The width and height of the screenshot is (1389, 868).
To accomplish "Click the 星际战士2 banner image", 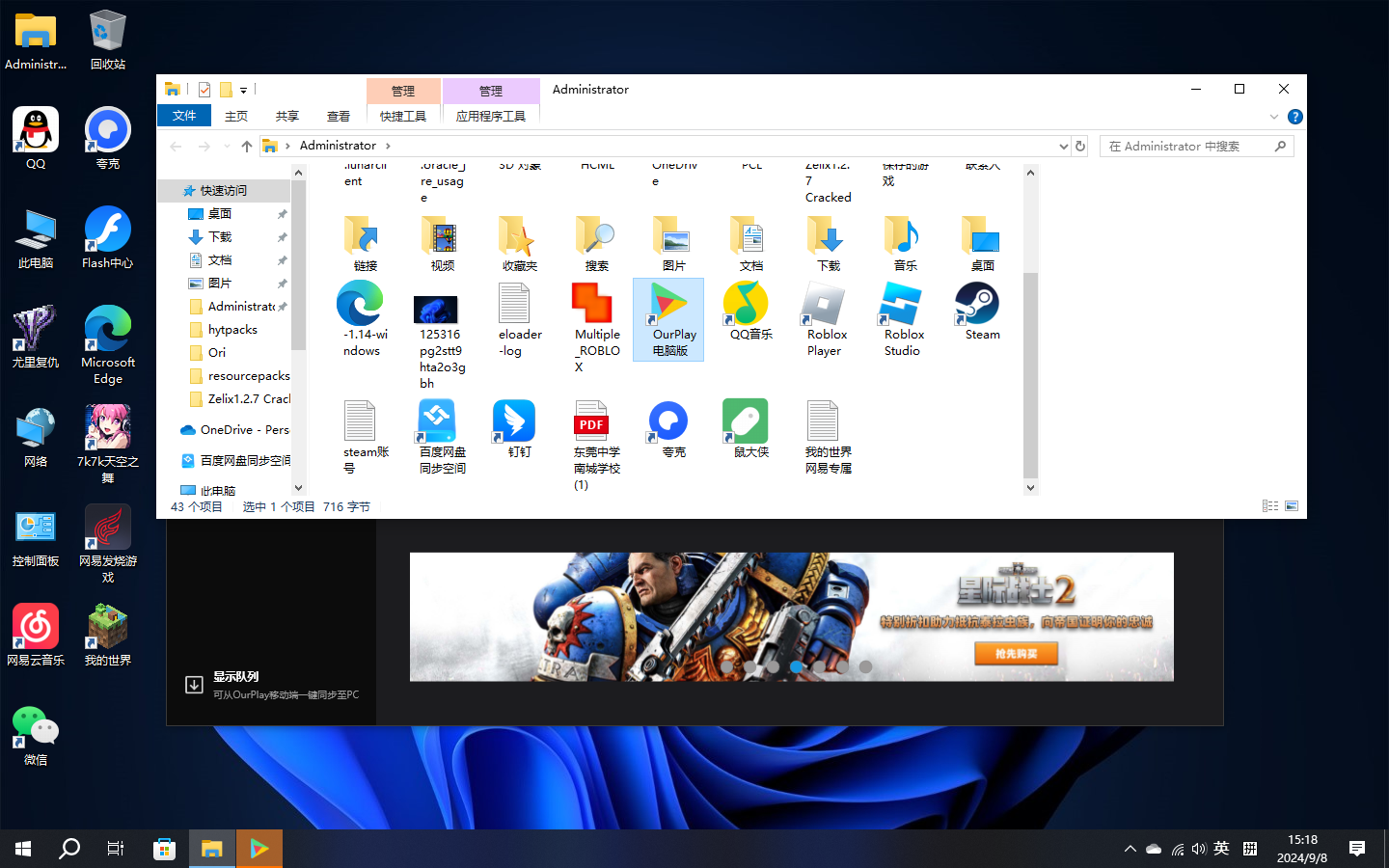I will tap(792, 616).
